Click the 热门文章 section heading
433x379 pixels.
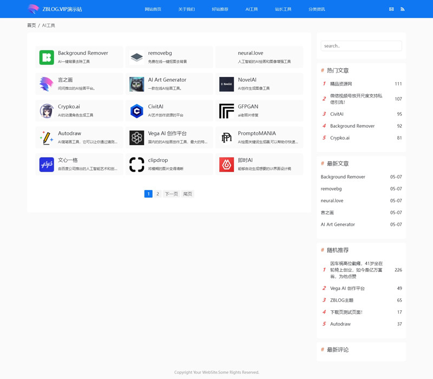pos(338,70)
